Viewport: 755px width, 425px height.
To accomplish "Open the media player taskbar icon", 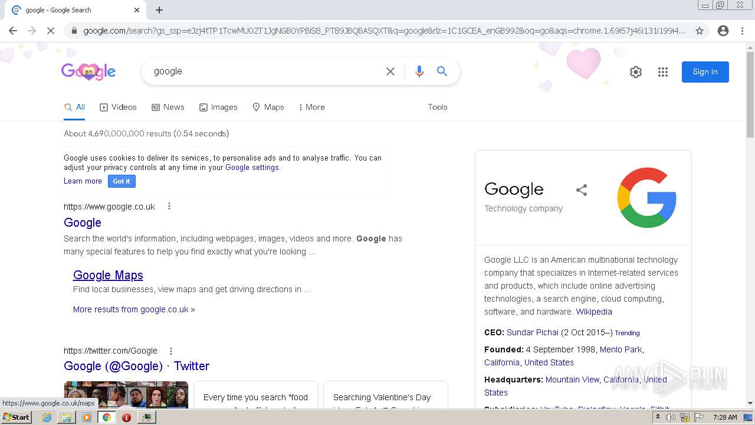I will (x=87, y=417).
